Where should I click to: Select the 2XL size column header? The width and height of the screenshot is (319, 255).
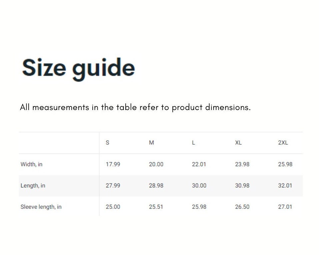283,143
